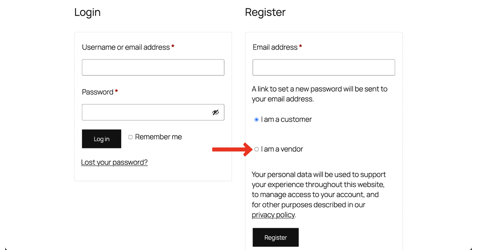
Task: Toggle password visibility in the Password field
Action: [x=215, y=112]
